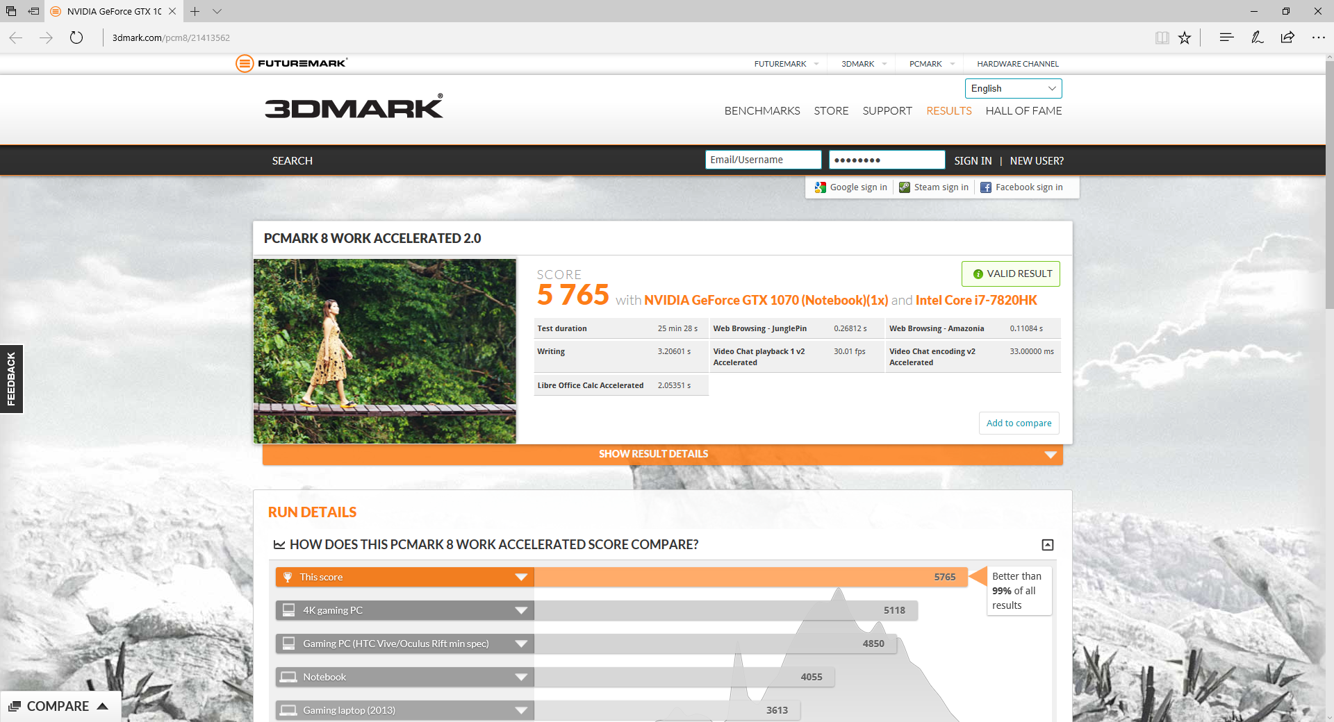Image resolution: width=1334 pixels, height=722 pixels.
Task: Click the tabs set aside icon
Action: (11, 11)
